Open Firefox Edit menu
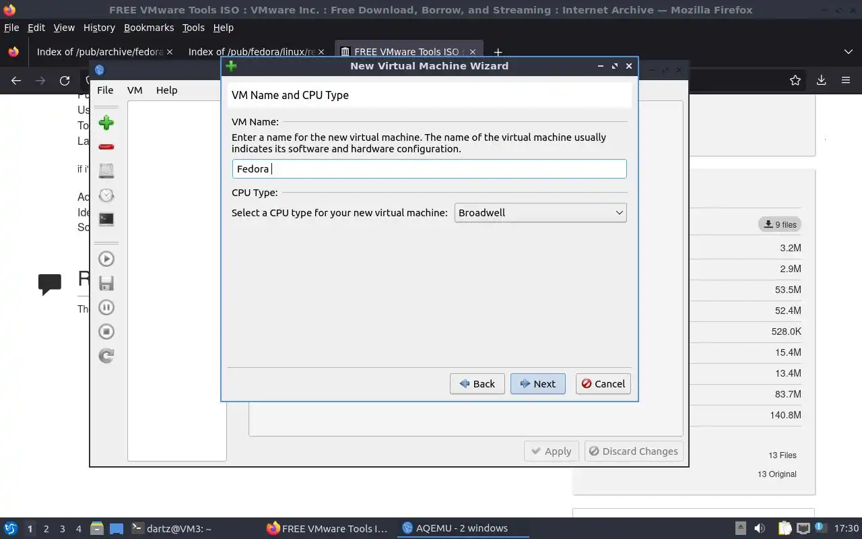 tap(36, 28)
